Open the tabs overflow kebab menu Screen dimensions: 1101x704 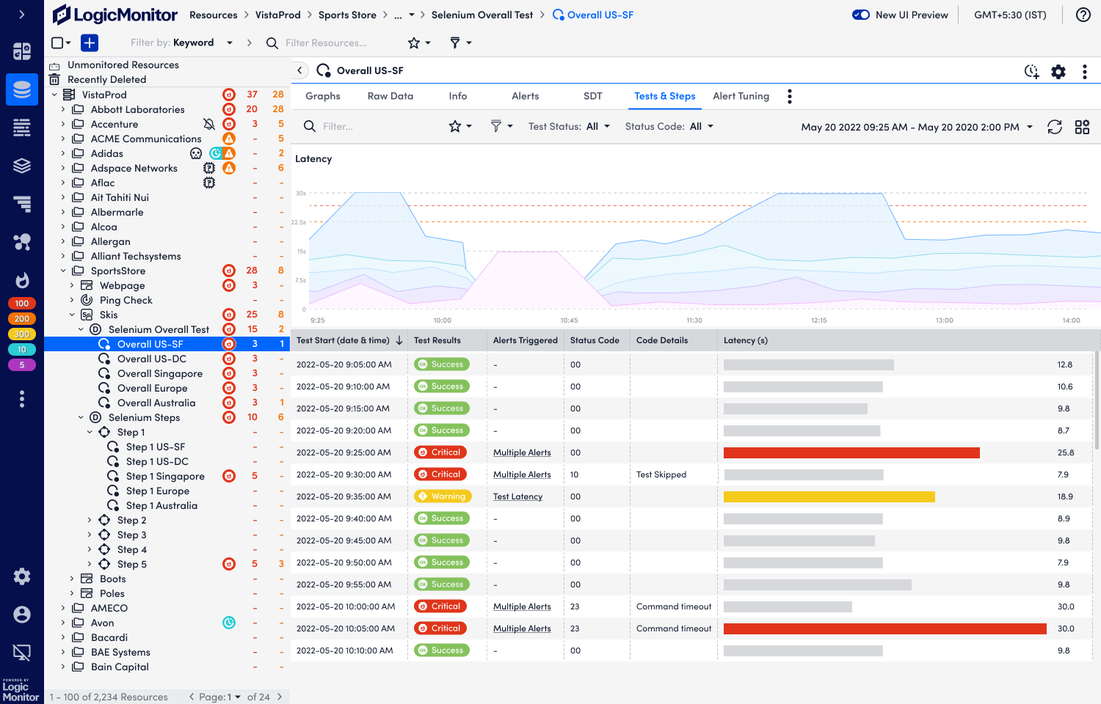(790, 96)
